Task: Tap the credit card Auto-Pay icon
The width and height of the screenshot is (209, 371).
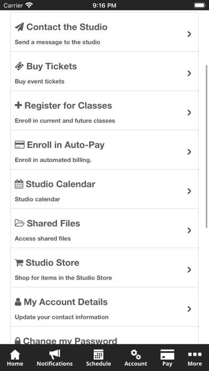Action: pos(20,144)
